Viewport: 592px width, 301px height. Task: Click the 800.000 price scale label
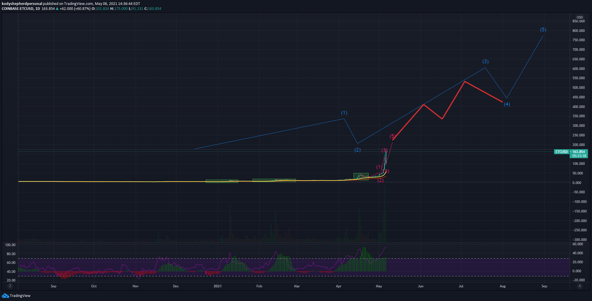[x=579, y=30]
